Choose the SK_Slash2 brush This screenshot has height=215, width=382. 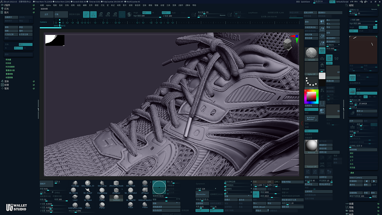[x=73, y=191]
